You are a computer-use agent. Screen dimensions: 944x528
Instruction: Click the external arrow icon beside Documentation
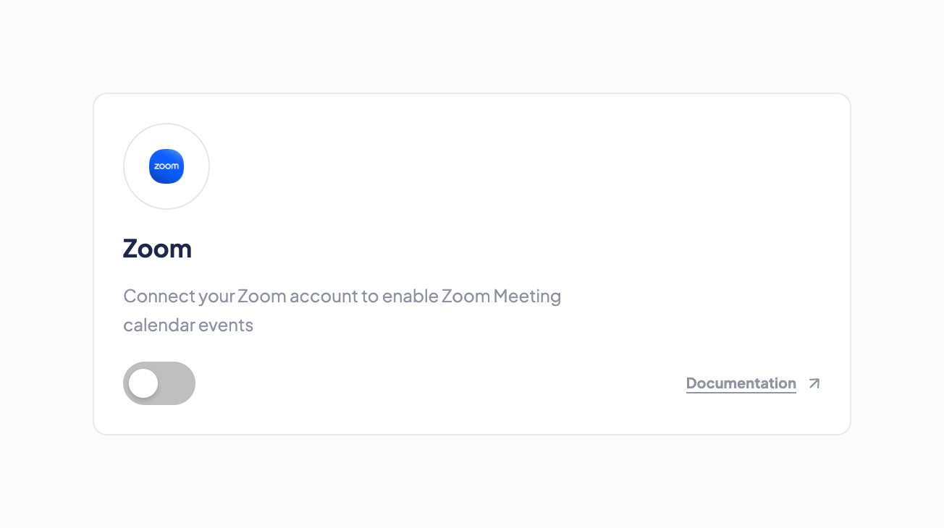coord(814,383)
